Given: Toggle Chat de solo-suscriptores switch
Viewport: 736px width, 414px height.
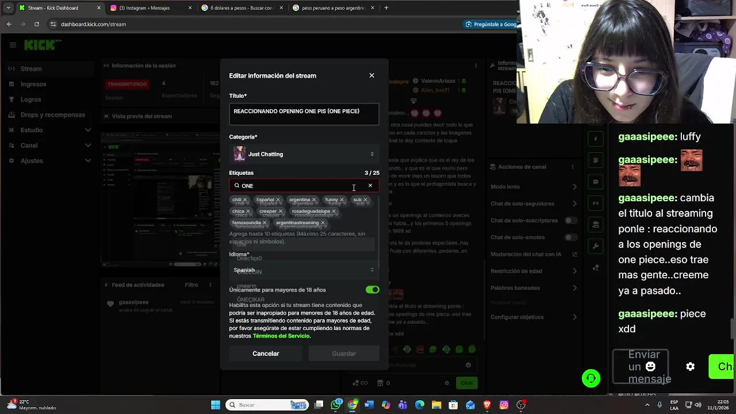Looking at the screenshot, I should click(570, 220).
